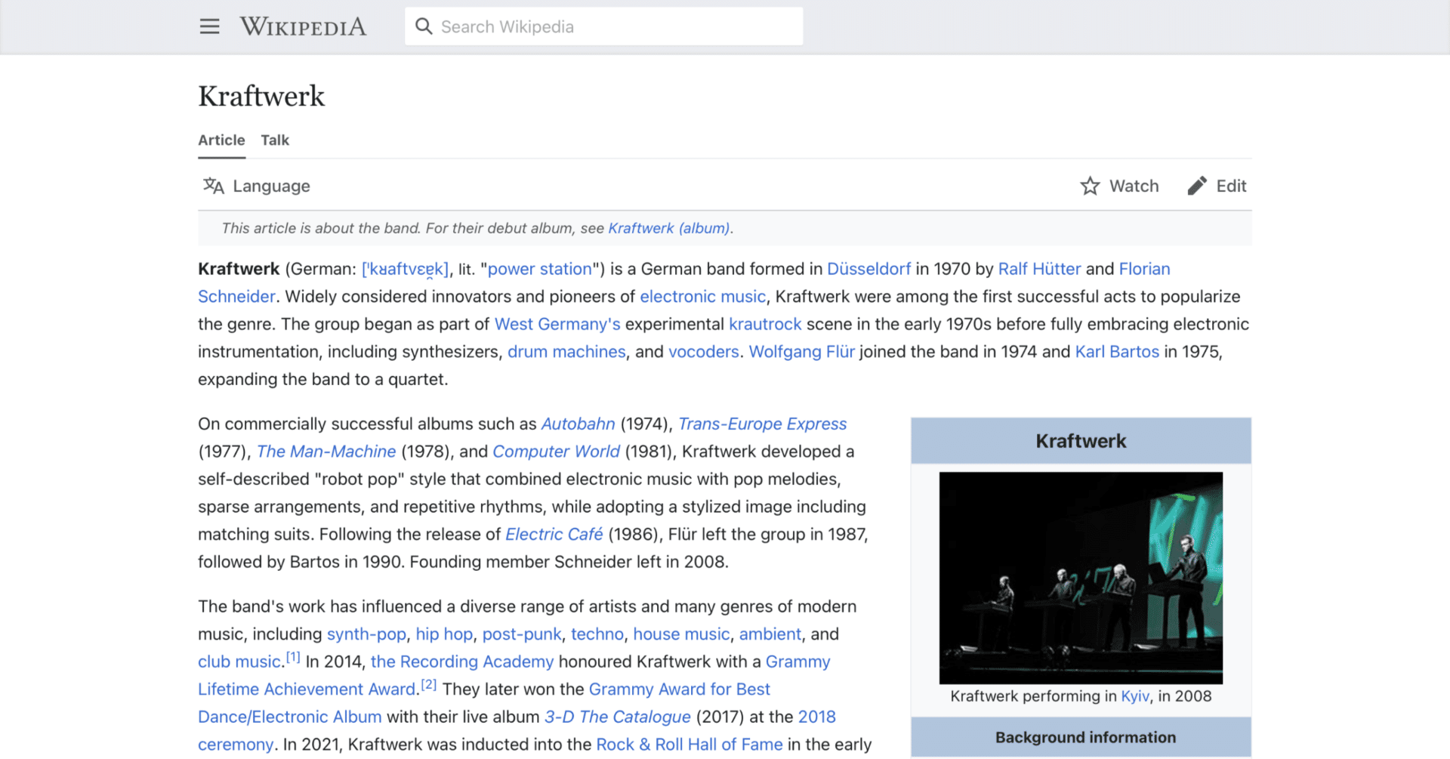Open the Computer World link

coord(557,452)
